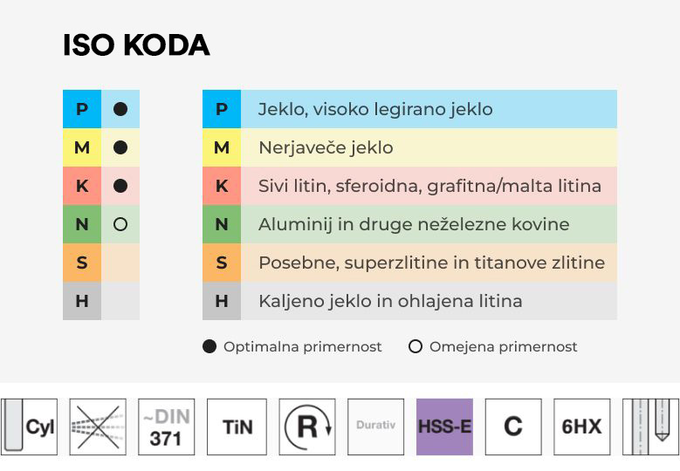Click the purple HSS-E material icon
Viewport: 680px width, 471px height.
click(444, 427)
